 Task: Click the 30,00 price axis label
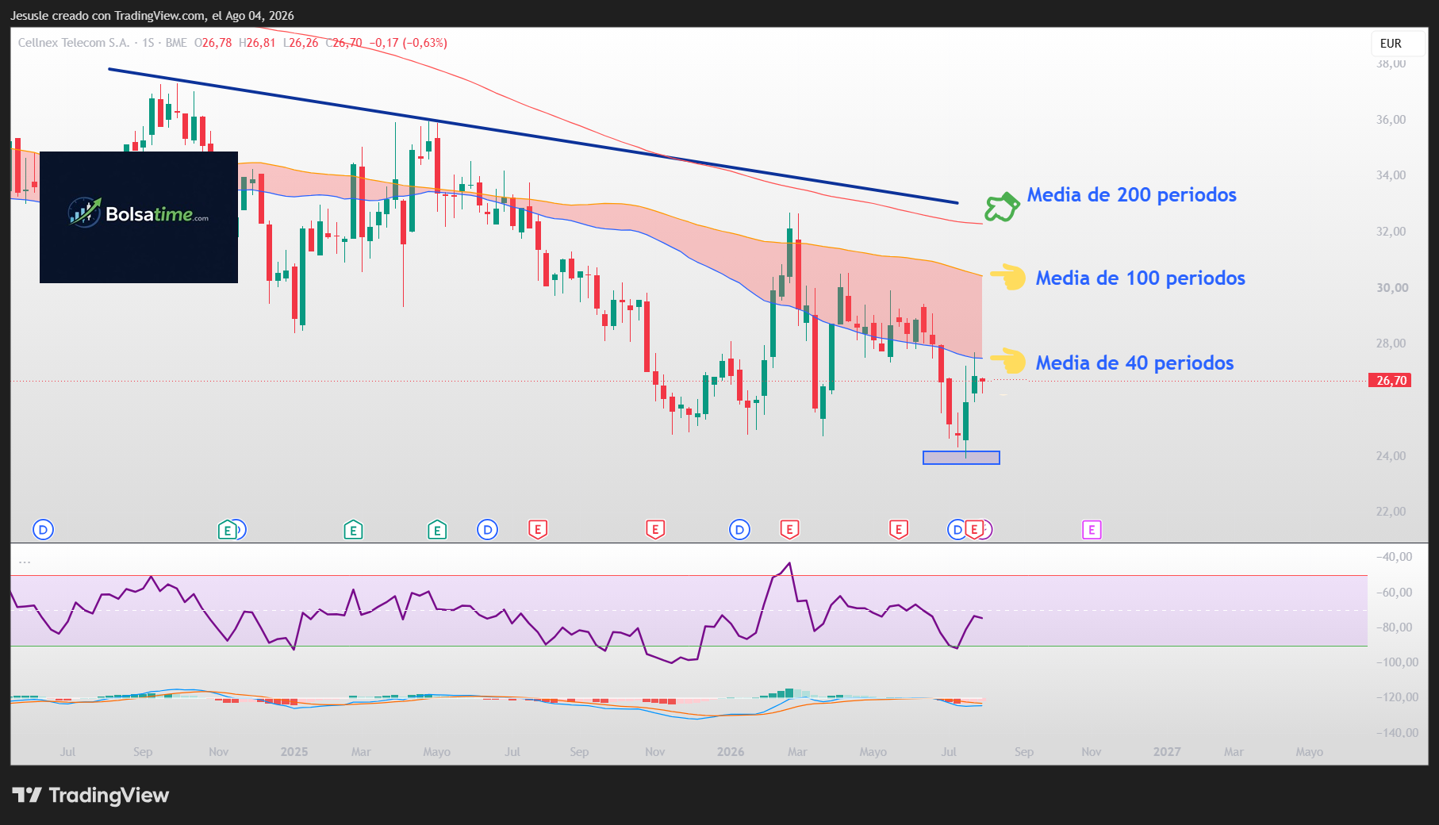(x=1391, y=288)
